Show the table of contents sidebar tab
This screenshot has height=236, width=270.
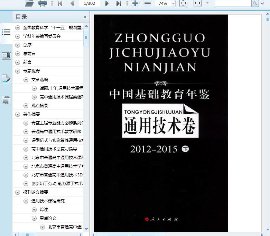click(x=6, y=32)
